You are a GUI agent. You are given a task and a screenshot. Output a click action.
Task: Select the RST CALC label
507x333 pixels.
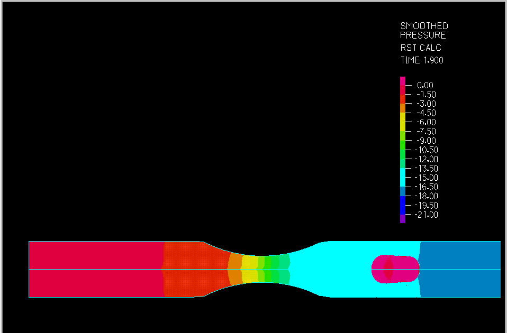tap(421, 48)
